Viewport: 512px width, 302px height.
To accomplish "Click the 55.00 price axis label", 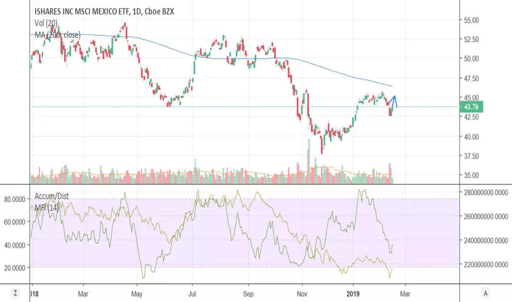I will [x=471, y=20].
